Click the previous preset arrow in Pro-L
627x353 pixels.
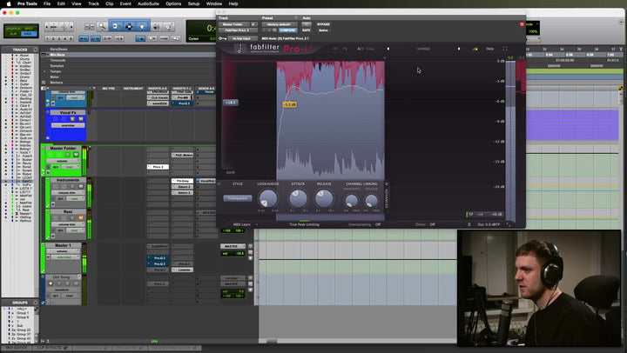pos(388,49)
